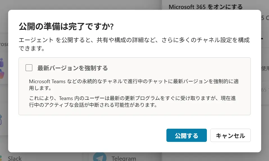Click the Slack channel label
The width and height of the screenshot is (269, 161).
(15, 159)
